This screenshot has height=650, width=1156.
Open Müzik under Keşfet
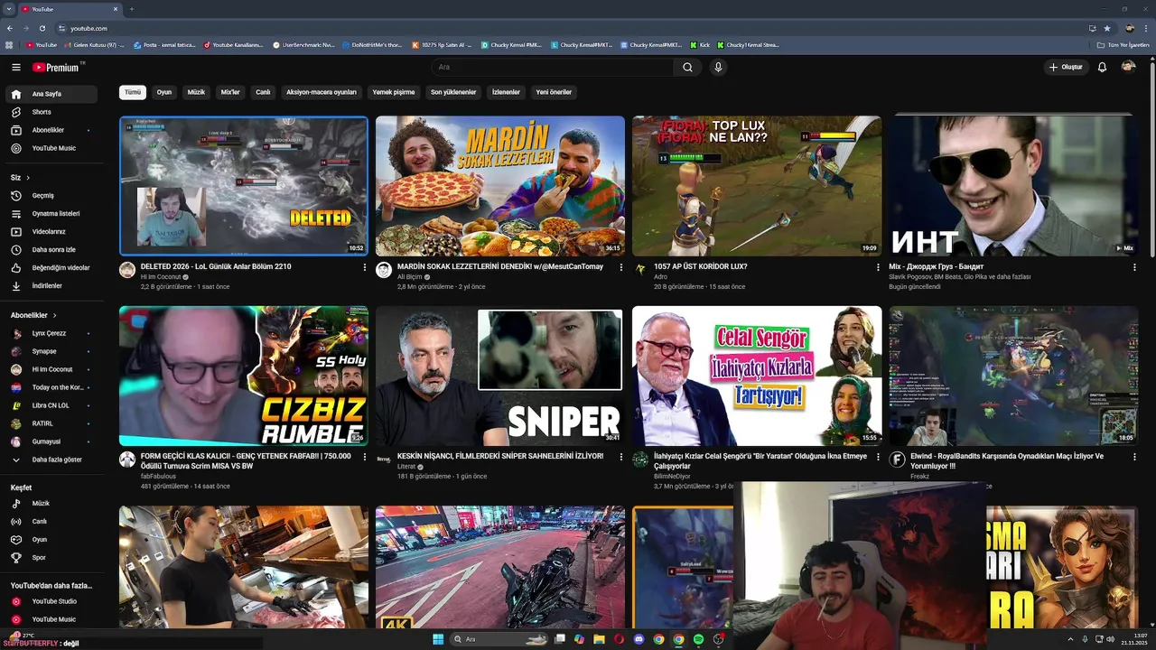51,504
